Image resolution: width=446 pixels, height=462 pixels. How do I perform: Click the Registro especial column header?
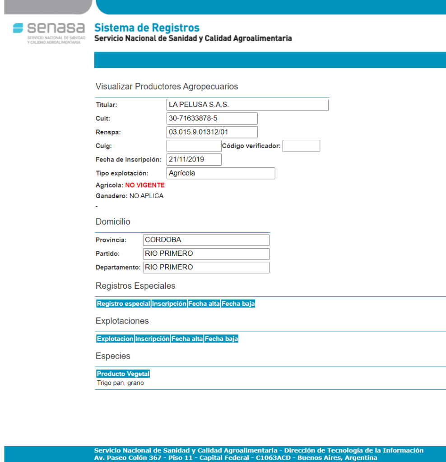tap(123, 304)
